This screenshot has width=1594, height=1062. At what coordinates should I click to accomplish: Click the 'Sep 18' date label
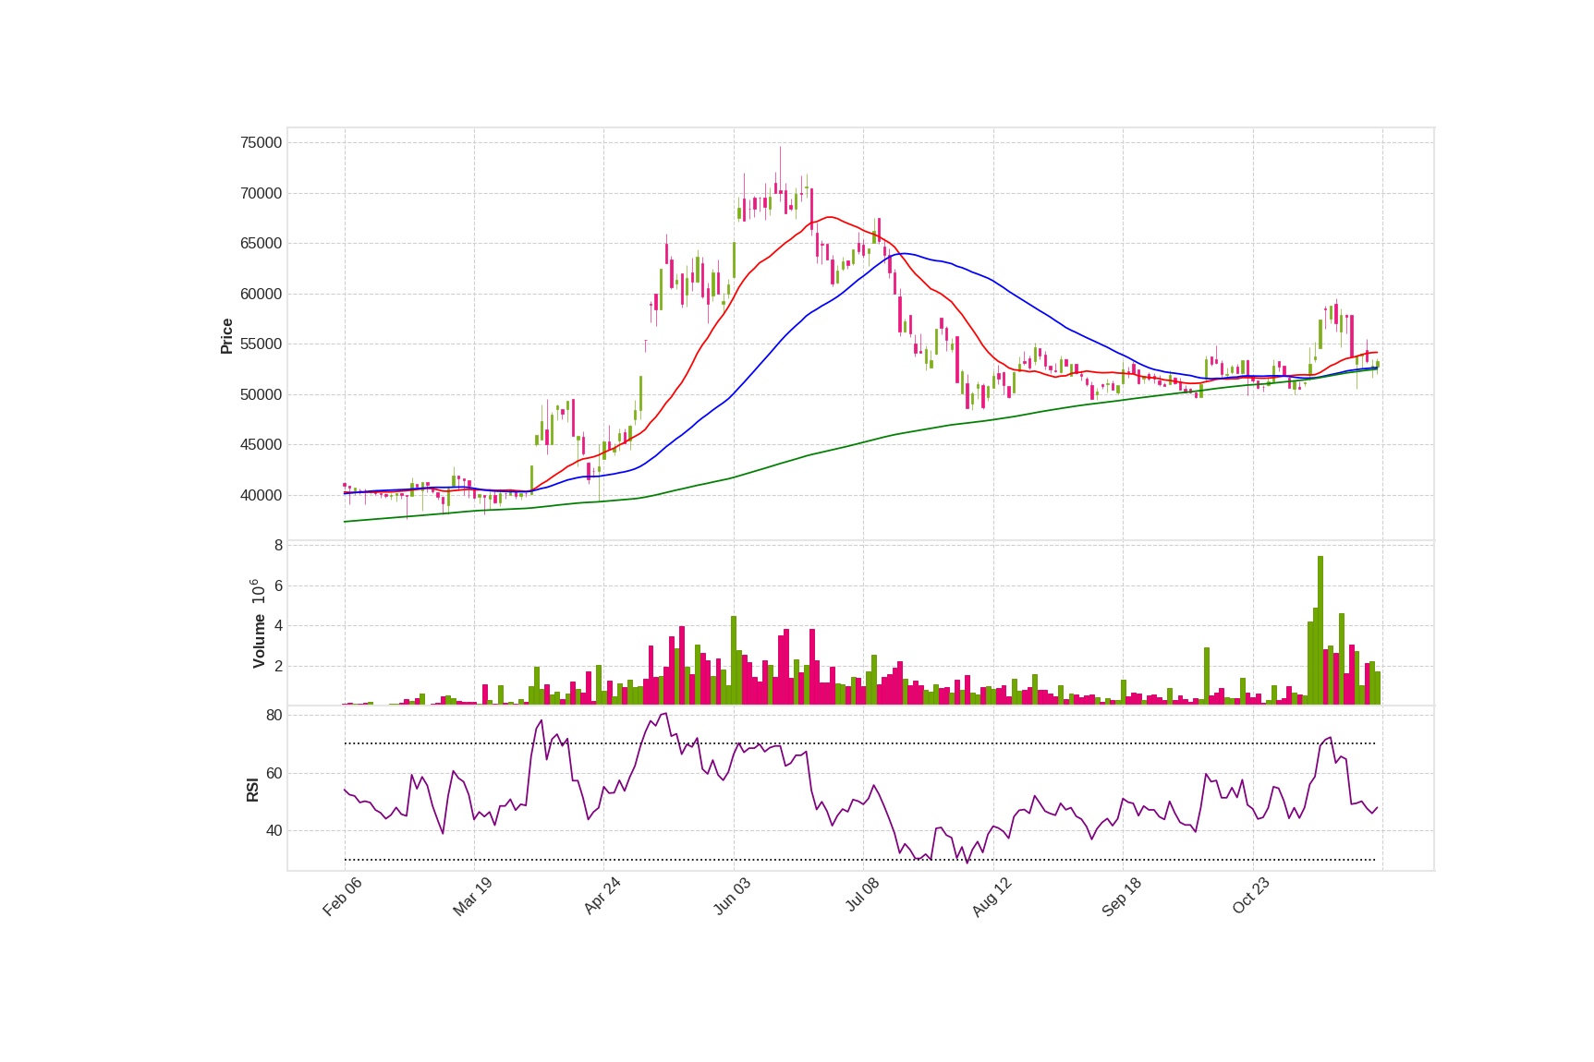1122,897
